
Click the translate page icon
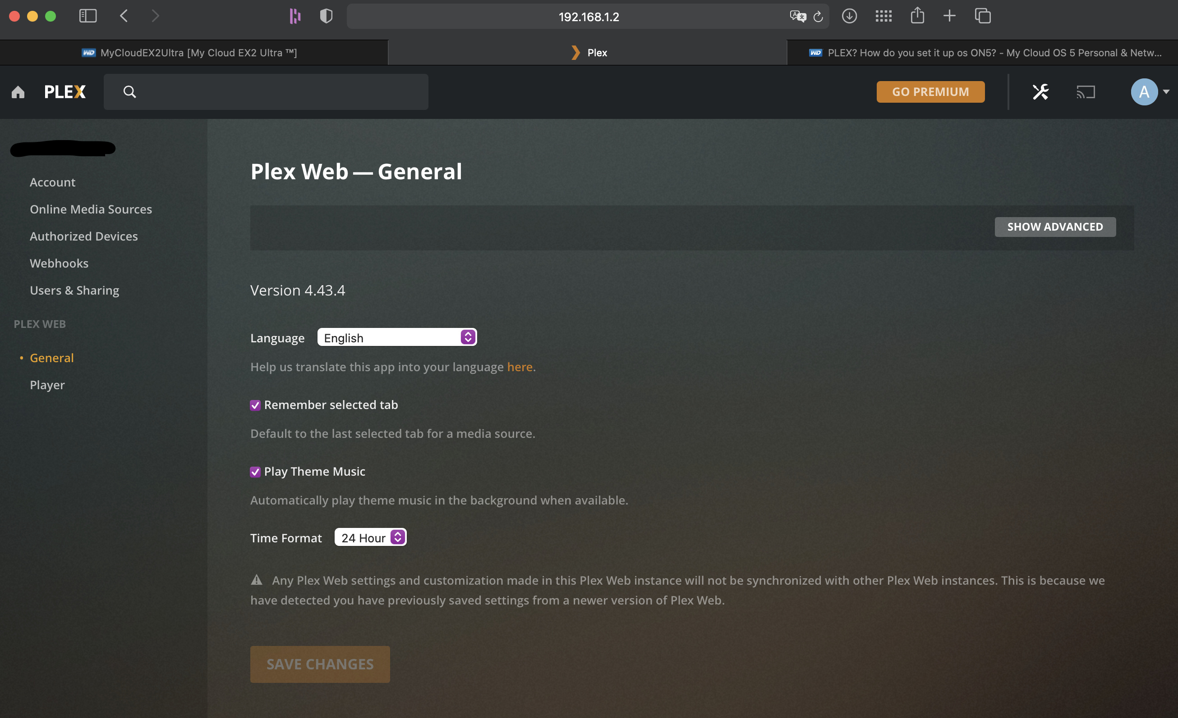(x=797, y=17)
